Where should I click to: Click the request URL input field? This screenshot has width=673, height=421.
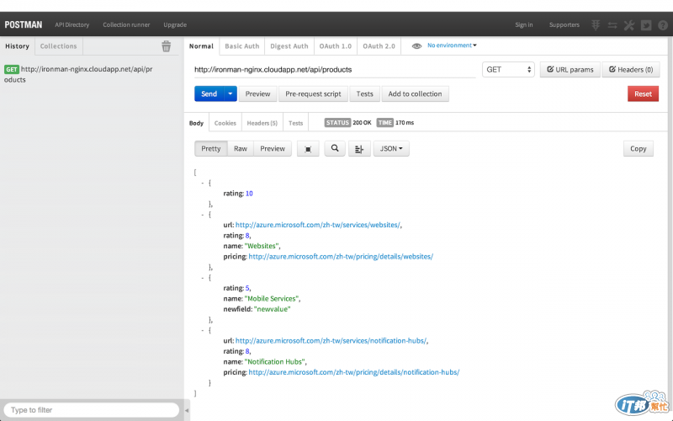pos(335,70)
